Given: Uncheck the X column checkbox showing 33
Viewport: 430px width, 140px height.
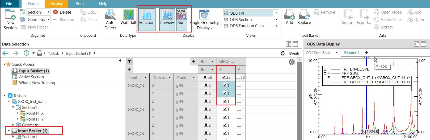Looking at the screenshot, I should click(224, 77).
